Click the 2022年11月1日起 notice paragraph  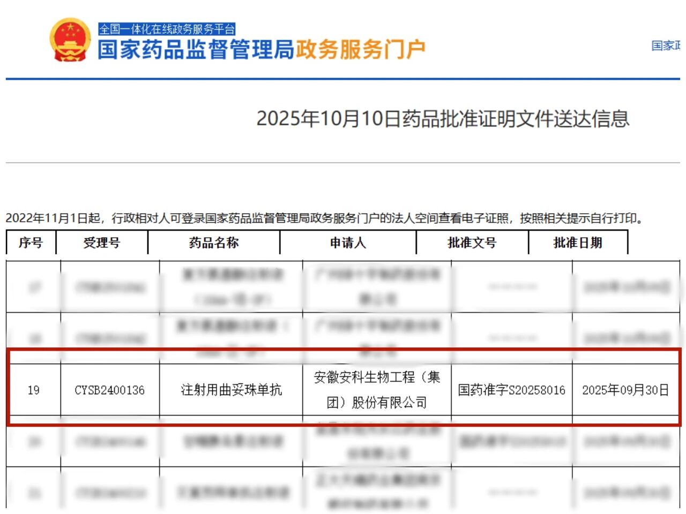(324, 218)
